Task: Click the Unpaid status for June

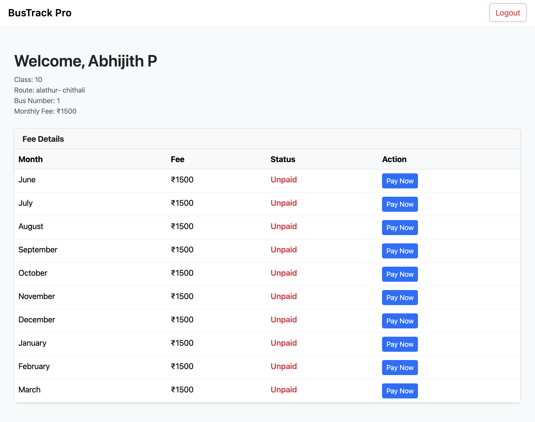Action: (284, 180)
